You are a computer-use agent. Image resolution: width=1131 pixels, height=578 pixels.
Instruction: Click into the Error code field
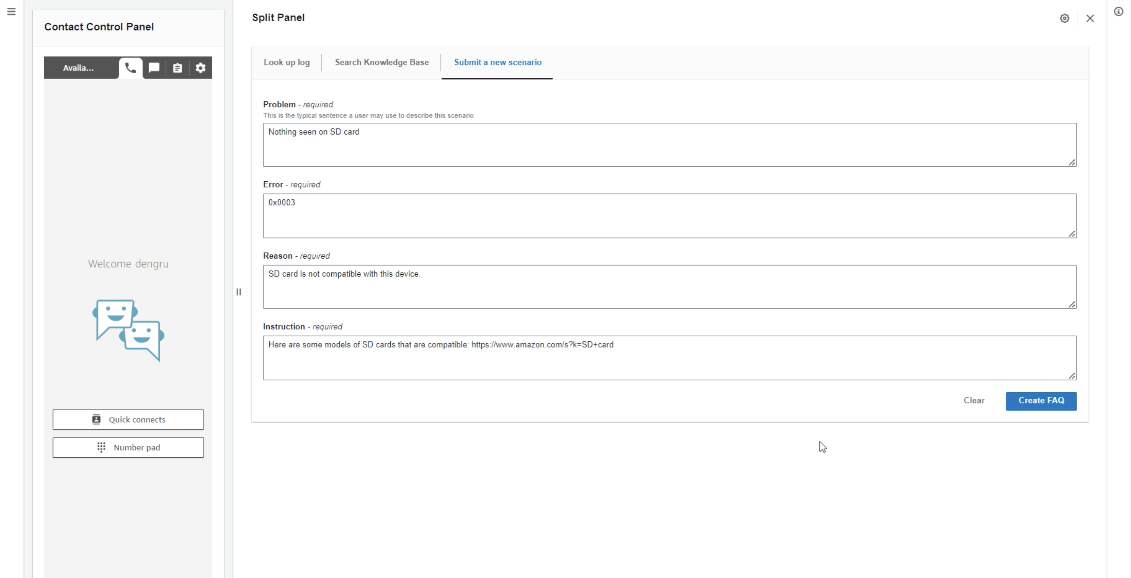(x=669, y=216)
